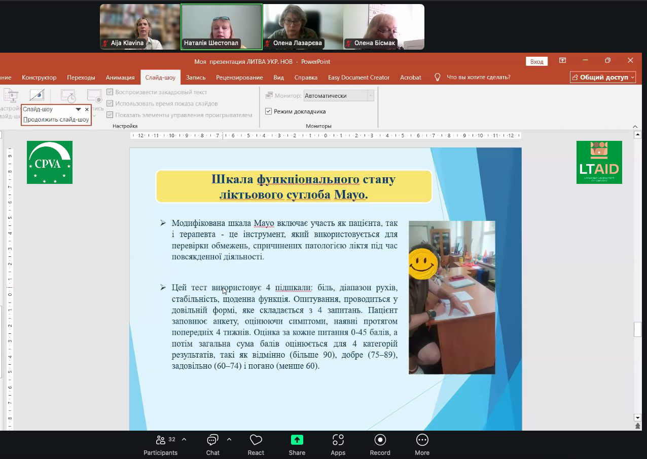Click the paragraph starting Модифікована шкала Mayo
This screenshot has width=647, height=459.
pyautogui.click(x=284, y=240)
